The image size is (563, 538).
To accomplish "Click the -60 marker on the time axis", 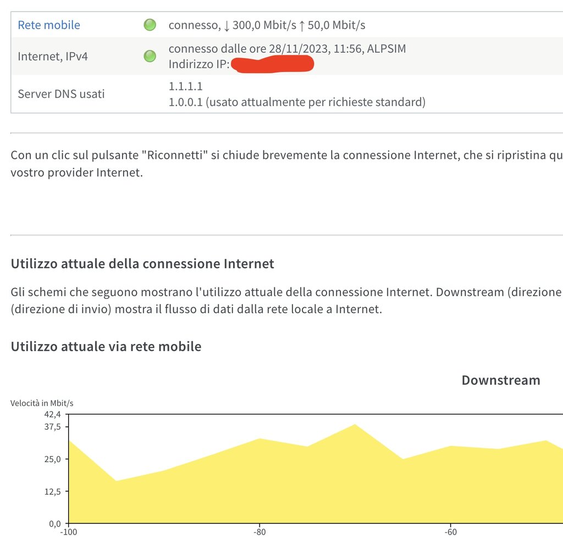I will click(x=450, y=531).
